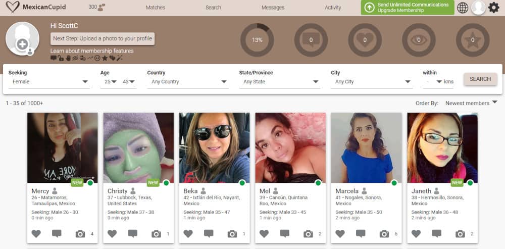This screenshot has height=249, width=505.
Task: Open Marcela's profile name link
Action: (347, 191)
